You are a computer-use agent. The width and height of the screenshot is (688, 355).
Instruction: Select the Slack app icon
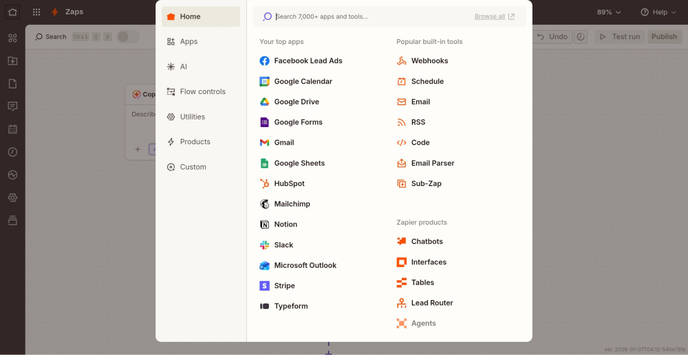tap(264, 245)
